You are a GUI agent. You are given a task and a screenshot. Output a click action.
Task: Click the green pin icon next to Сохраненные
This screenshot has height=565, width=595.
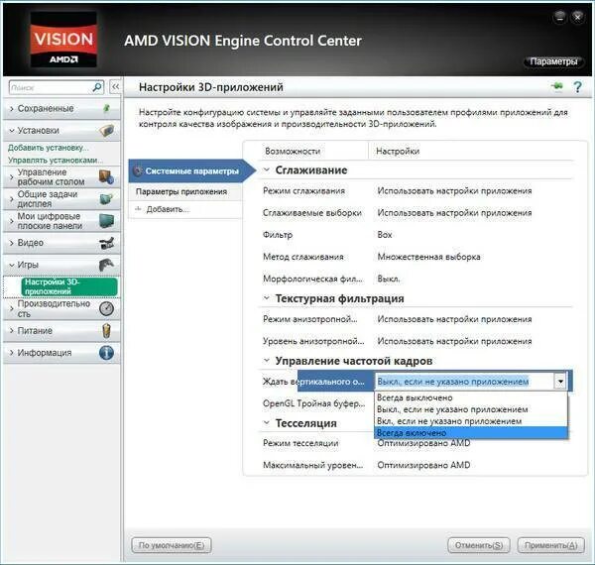[107, 108]
